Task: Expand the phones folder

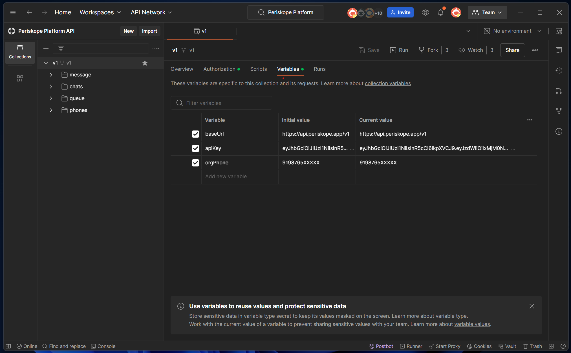Action: (x=51, y=110)
